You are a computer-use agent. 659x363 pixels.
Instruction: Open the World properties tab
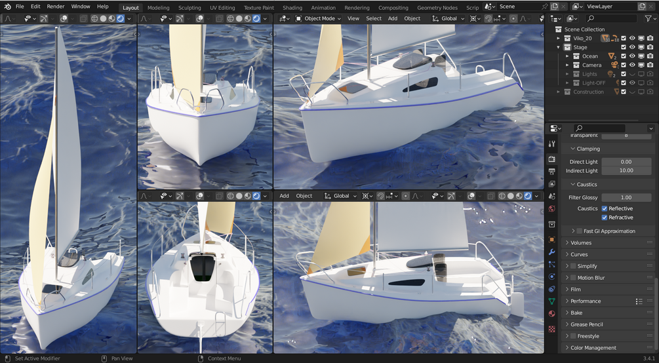(x=552, y=208)
